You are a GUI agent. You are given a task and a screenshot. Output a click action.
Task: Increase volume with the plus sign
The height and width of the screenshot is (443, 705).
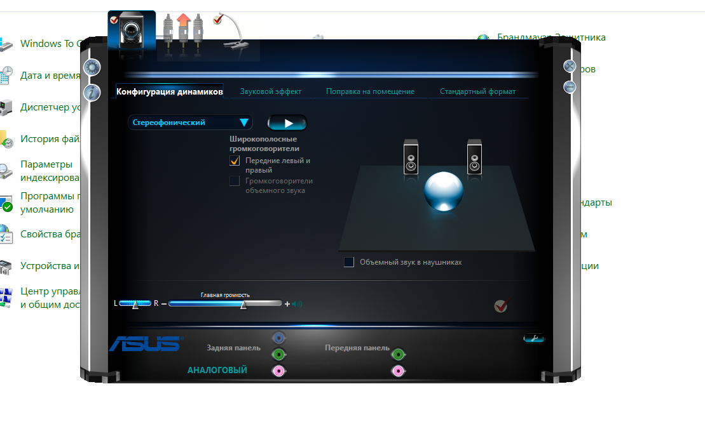287,304
